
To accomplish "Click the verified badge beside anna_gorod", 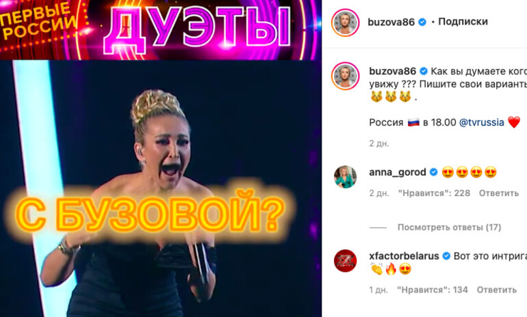I will pos(433,172).
